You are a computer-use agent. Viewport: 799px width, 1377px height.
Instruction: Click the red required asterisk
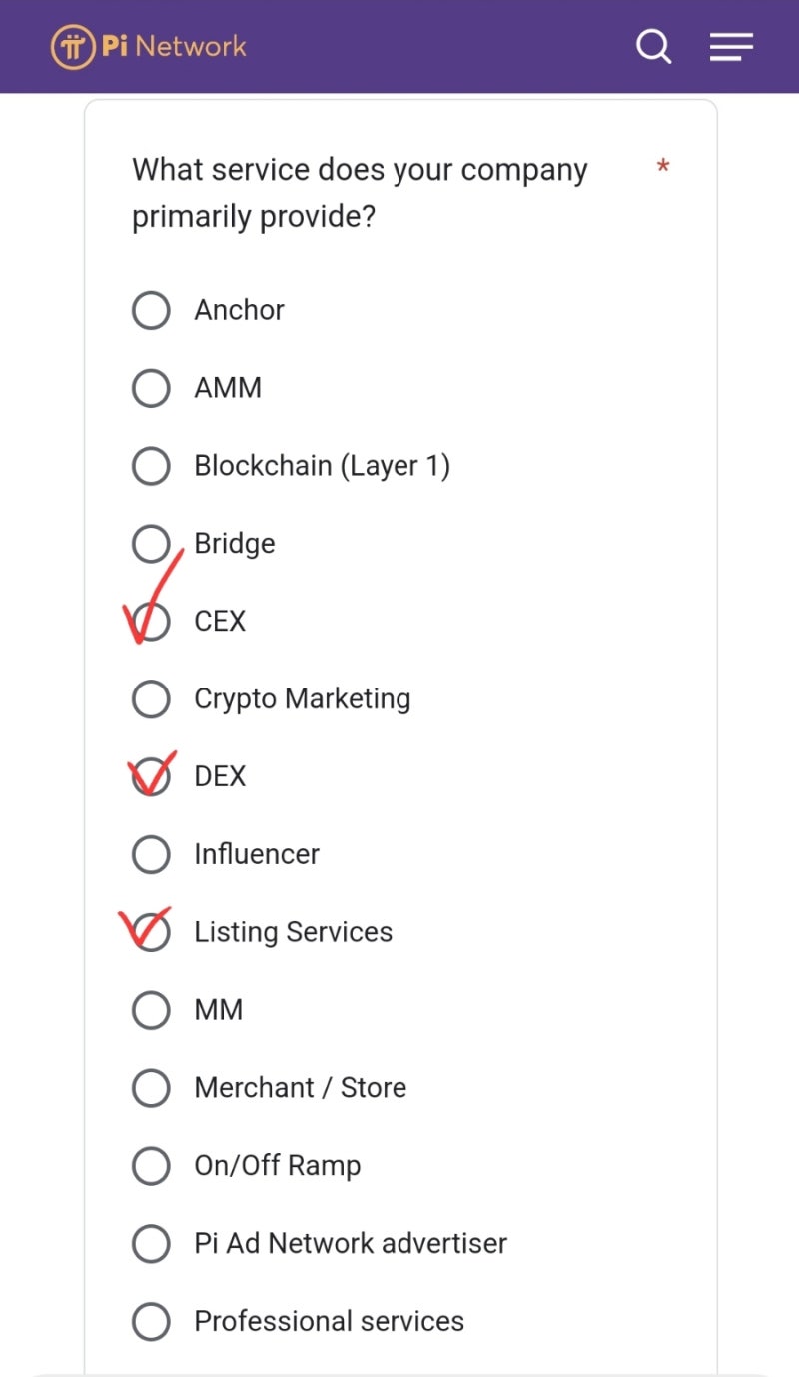(662, 167)
